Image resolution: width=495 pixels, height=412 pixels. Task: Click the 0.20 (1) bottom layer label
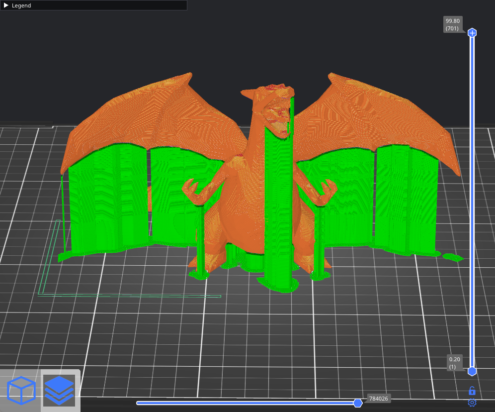point(455,363)
